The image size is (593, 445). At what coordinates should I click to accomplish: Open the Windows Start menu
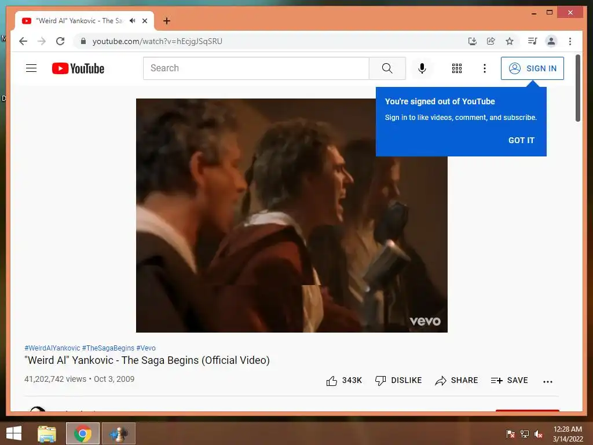point(14,433)
